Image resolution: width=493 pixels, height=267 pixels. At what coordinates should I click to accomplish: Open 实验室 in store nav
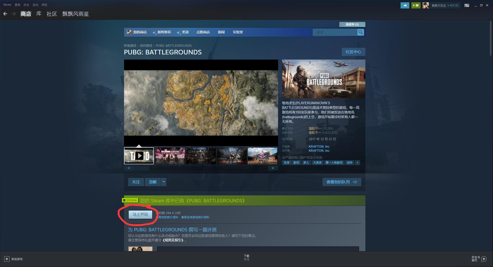point(238,32)
